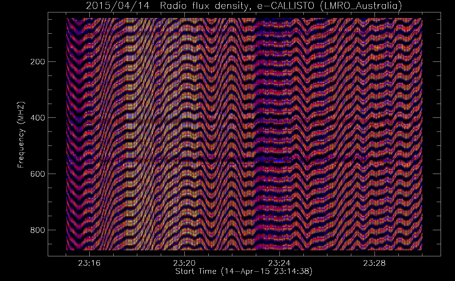Click the 23:24 time tick label
The width and height of the screenshot is (455, 281).
280,263
